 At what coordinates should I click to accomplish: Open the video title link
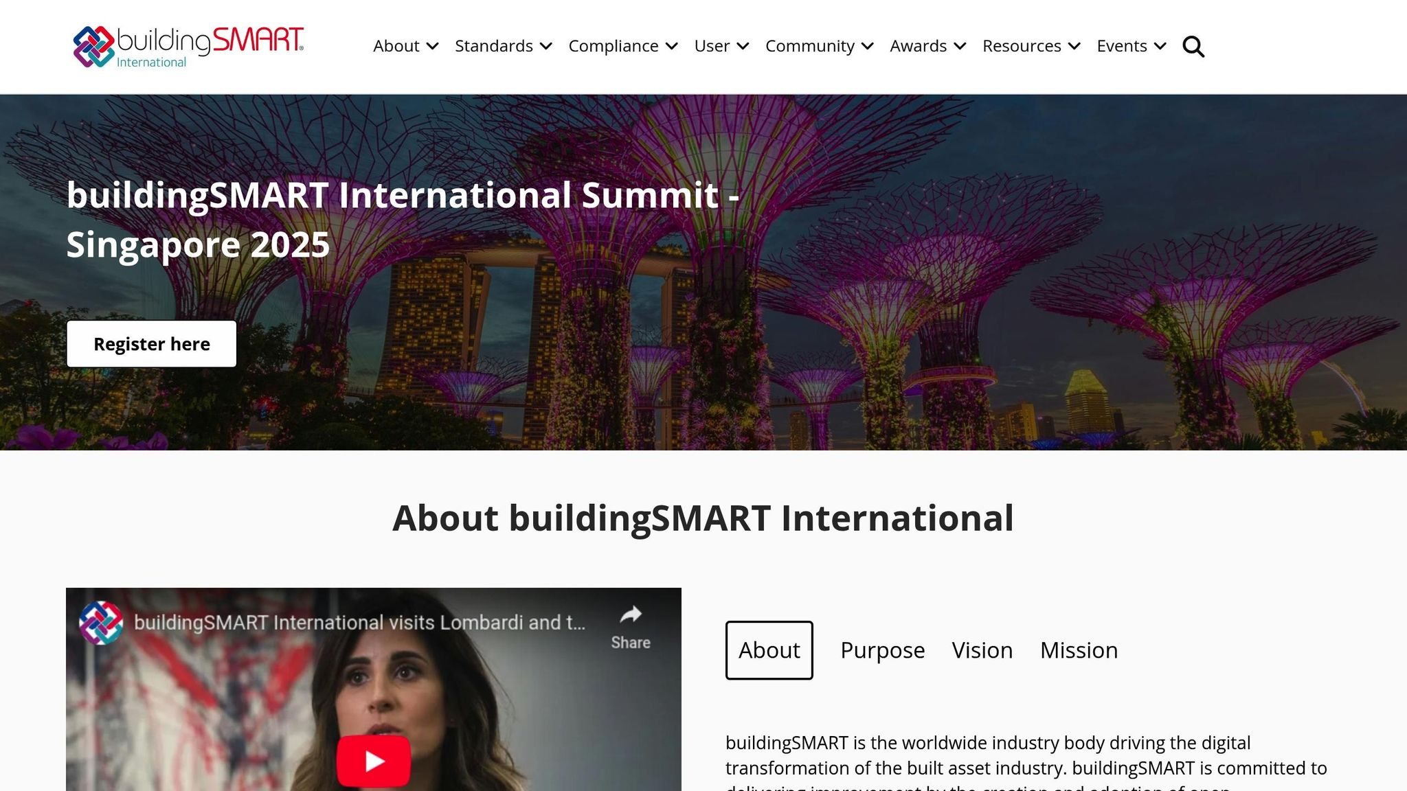pos(359,623)
